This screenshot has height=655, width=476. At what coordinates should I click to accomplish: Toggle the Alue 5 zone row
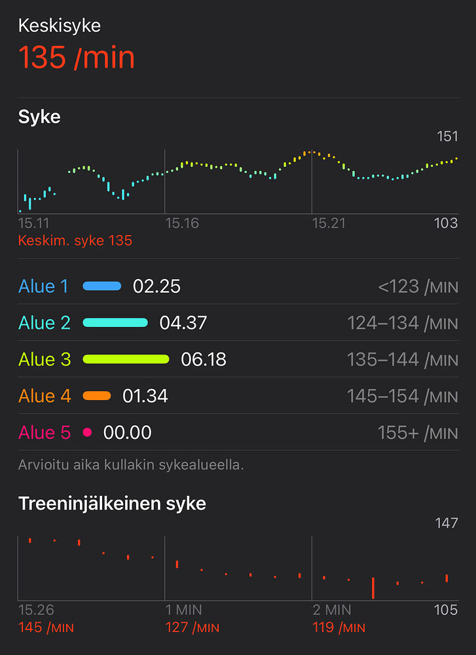pos(43,432)
